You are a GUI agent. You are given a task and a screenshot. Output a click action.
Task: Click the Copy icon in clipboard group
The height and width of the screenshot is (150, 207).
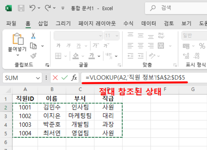pos(33,46)
